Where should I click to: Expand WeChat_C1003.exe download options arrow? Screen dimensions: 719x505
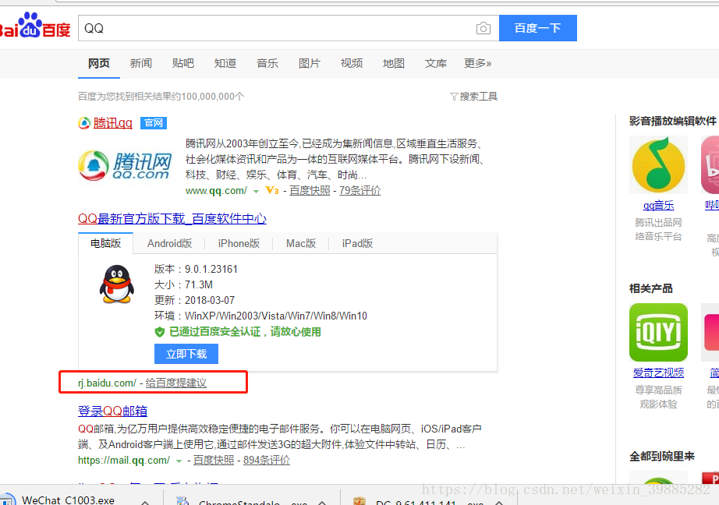[x=145, y=503]
